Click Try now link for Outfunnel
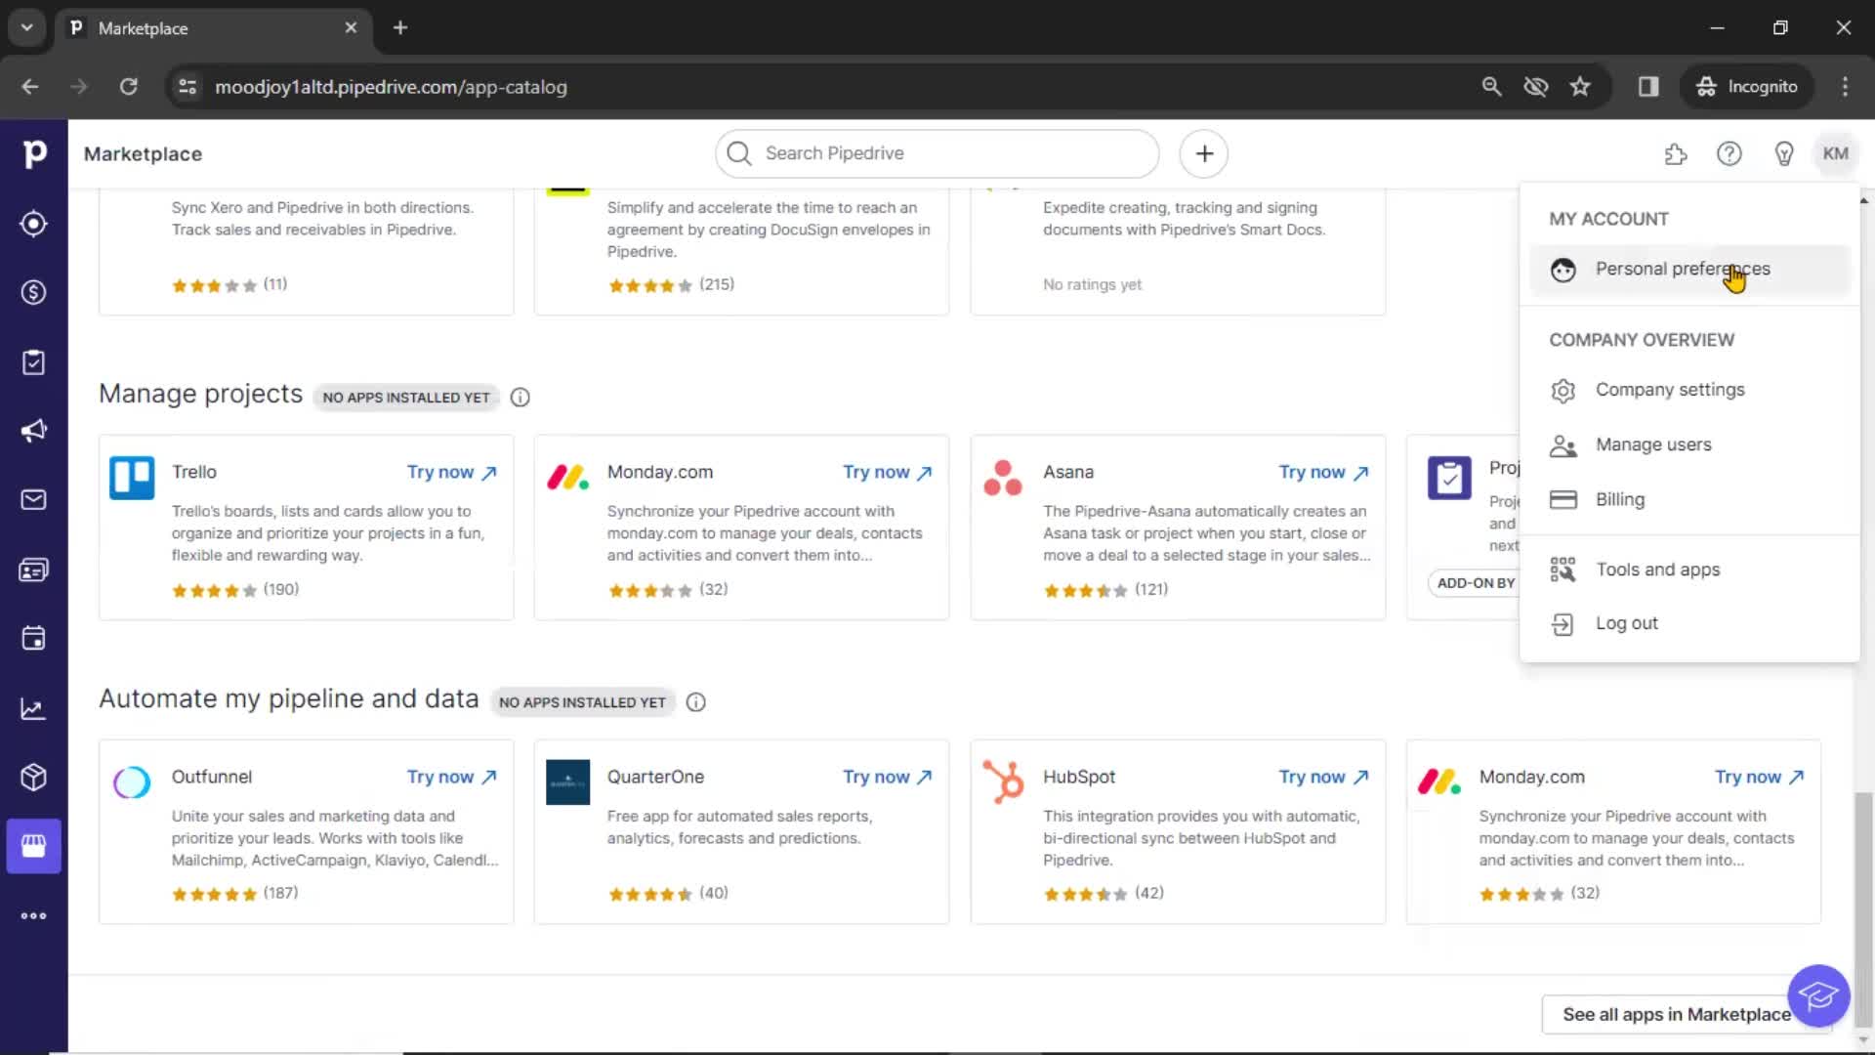This screenshot has height=1055, width=1875. click(x=452, y=777)
